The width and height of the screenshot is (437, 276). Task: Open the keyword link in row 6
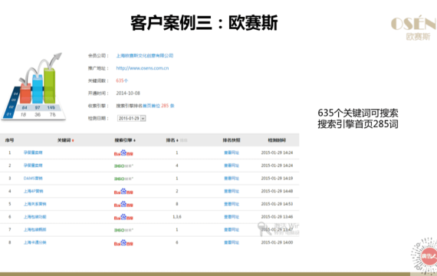(34, 217)
